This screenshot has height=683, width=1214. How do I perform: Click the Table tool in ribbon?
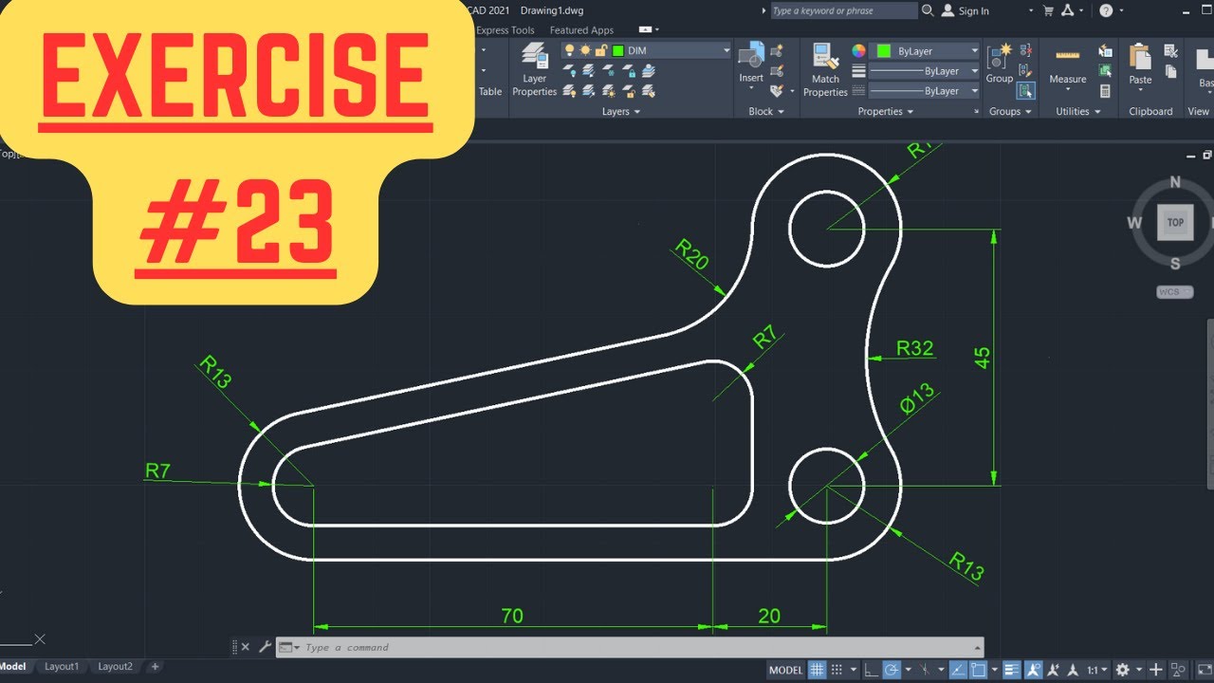pos(490,91)
